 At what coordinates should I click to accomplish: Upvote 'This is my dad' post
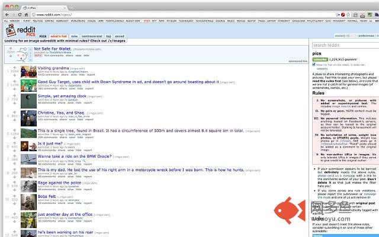coord(14,169)
